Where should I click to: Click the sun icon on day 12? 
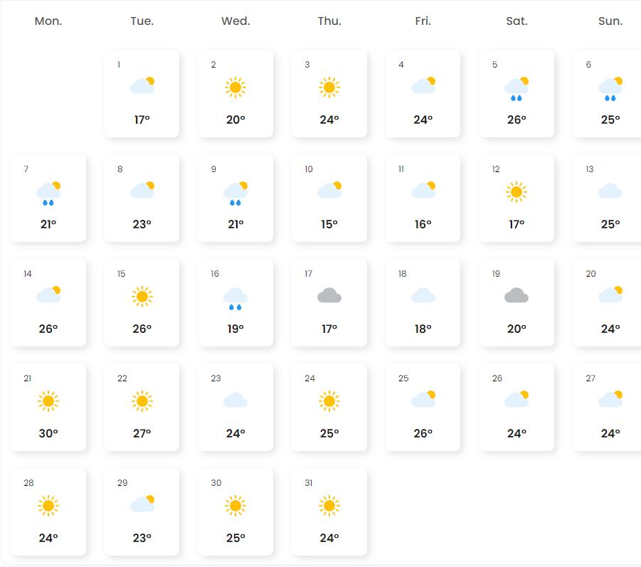coord(516,192)
